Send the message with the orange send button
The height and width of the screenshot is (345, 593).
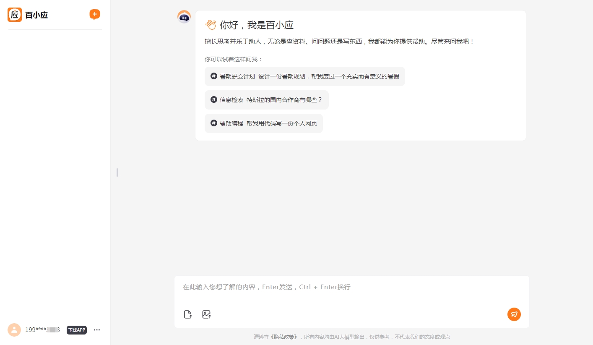click(x=514, y=314)
